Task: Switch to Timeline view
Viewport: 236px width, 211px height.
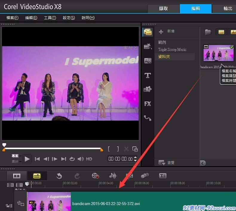Action: point(37,176)
